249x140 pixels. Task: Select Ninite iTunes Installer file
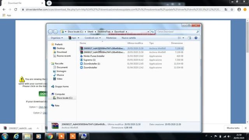pyautogui.click(x=94, y=56)
